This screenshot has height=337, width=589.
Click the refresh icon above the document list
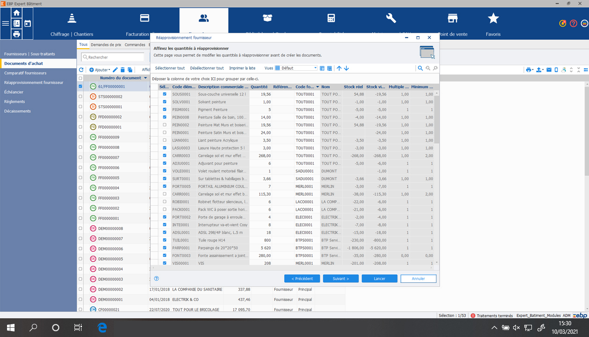(81, 69)
